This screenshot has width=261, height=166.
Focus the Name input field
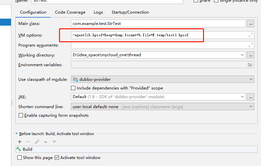[x=107, y=1]
